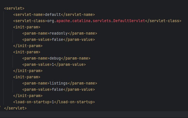
Task: Click the readonly param-name value
Action: pyautogui.click(x=59, y=33)
